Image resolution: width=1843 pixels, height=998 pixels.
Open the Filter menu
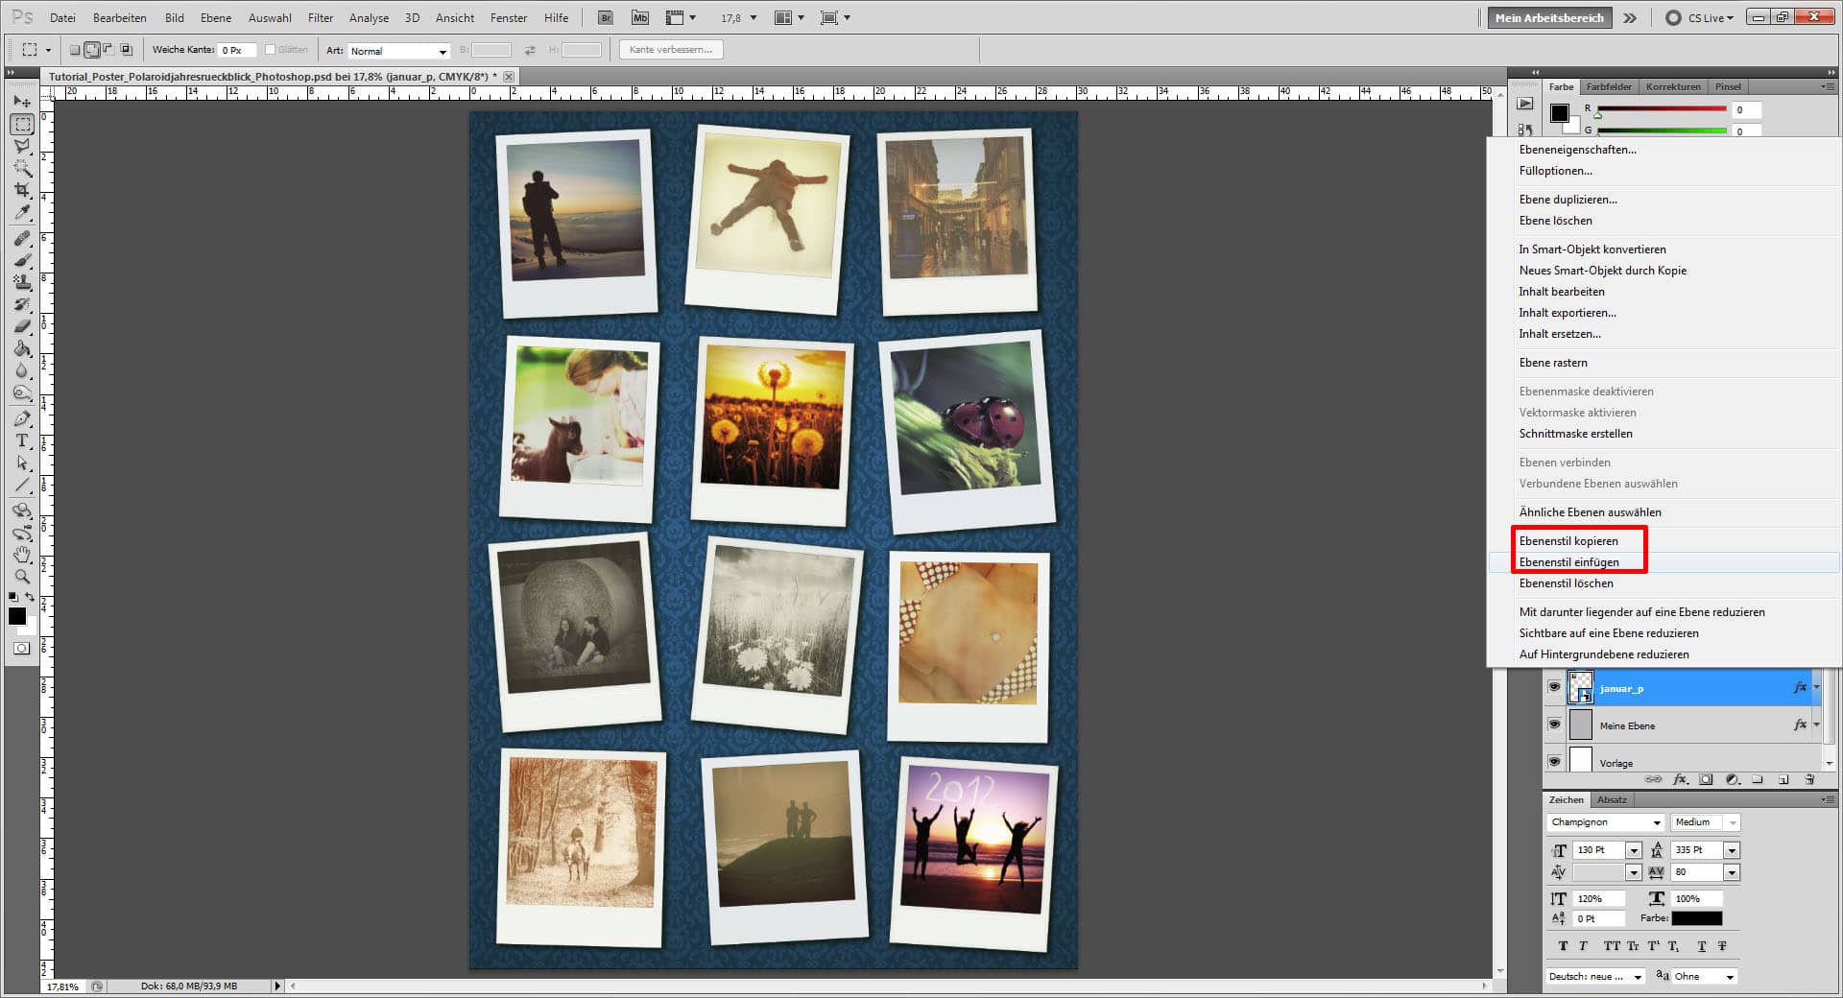[320, 17]
